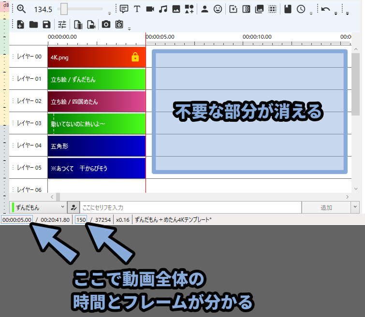Image resolution: width=365 pixels, height=317 pixels.
Task: Click the レイヤー 00 layer header
Action: click(29, 57)
